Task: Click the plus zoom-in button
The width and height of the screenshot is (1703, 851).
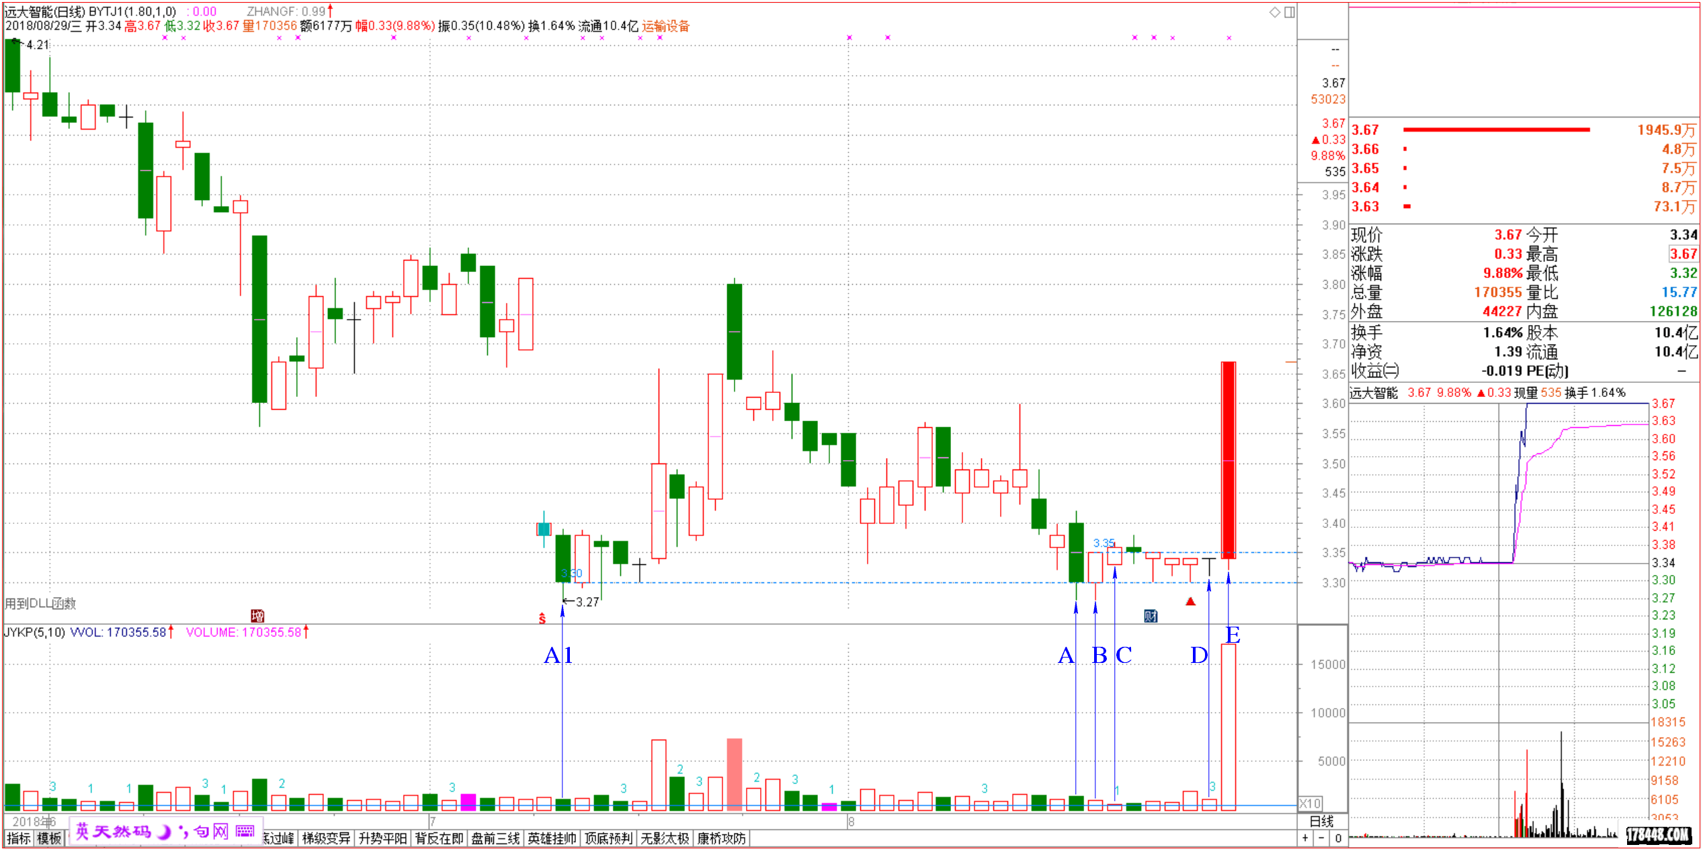Action: tap(1305, 838)
